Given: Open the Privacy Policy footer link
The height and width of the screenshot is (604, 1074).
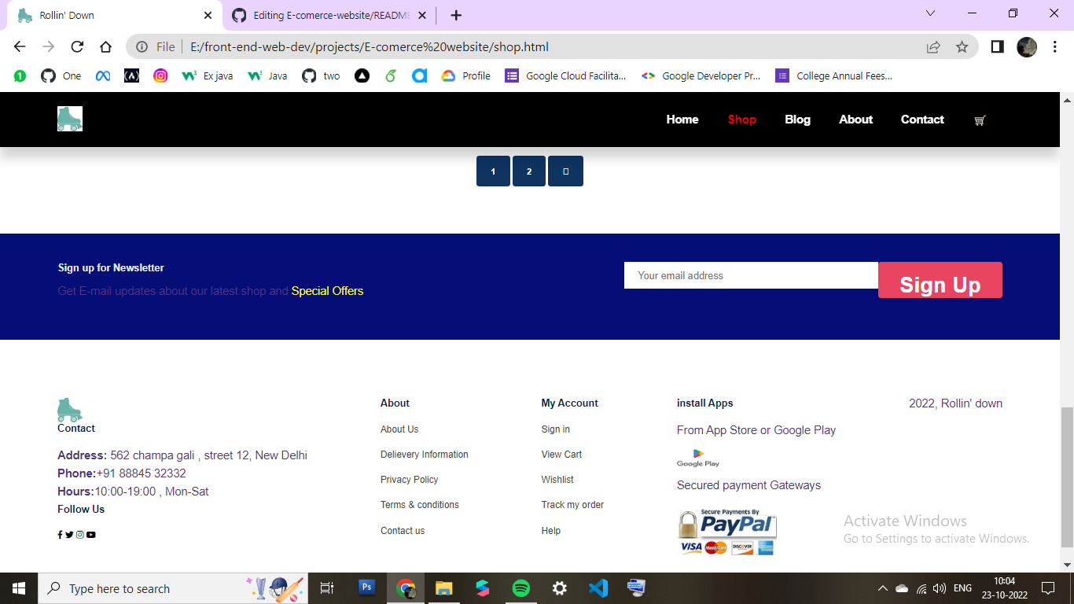Looking at the screenshot, I should 409,480.
